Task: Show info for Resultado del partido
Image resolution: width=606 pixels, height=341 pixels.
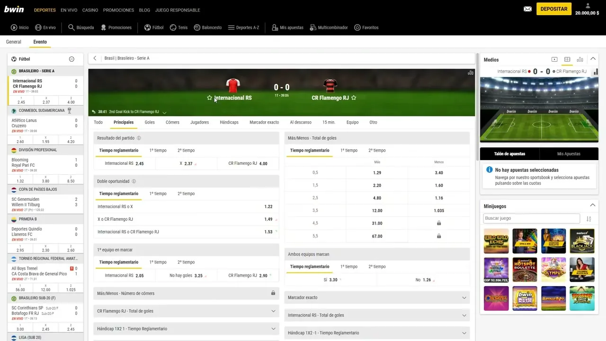Action: point(139,138)
